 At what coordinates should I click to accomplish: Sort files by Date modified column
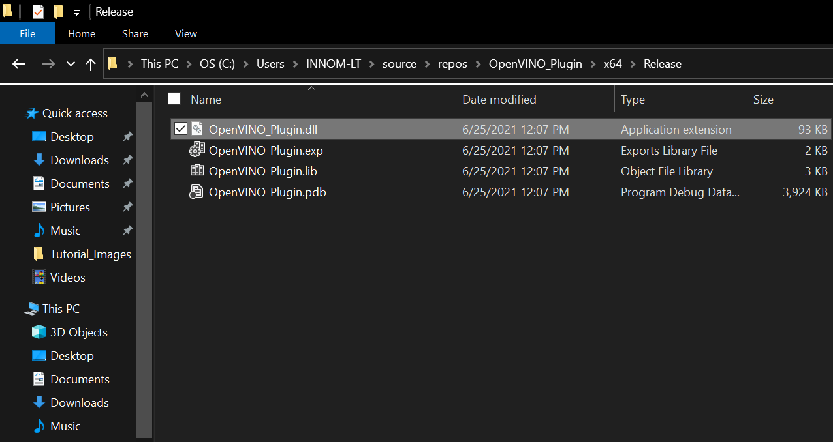coord(499,100)
